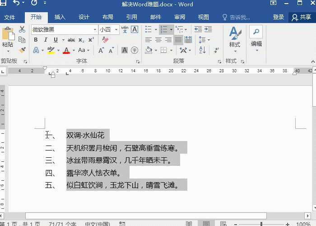Open the 文件 File tab

tap(9, 17)
